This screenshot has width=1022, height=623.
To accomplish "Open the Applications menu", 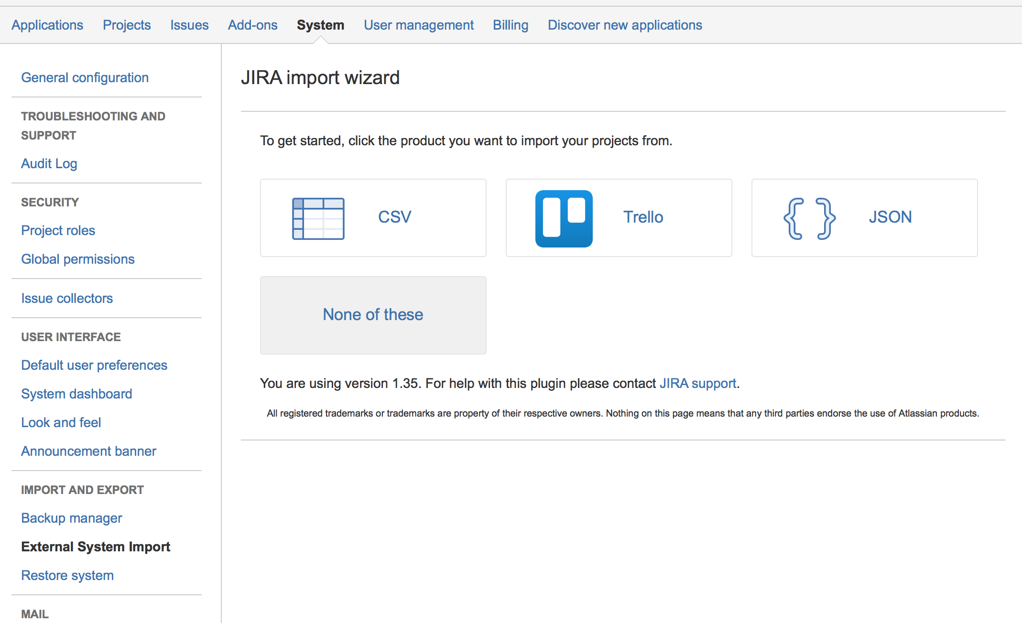I will pos(47,24).
